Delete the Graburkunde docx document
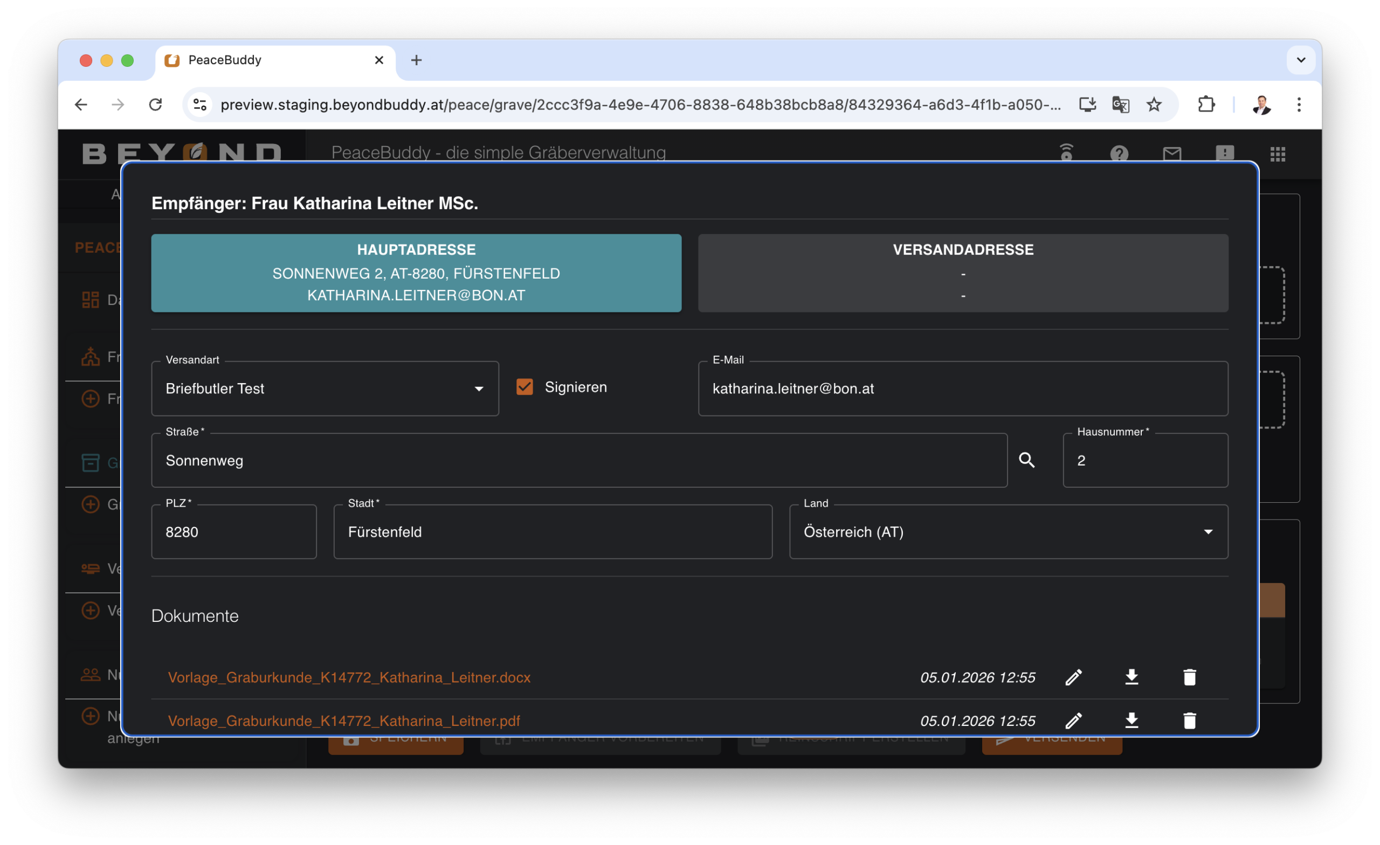 click(1190, 677)
